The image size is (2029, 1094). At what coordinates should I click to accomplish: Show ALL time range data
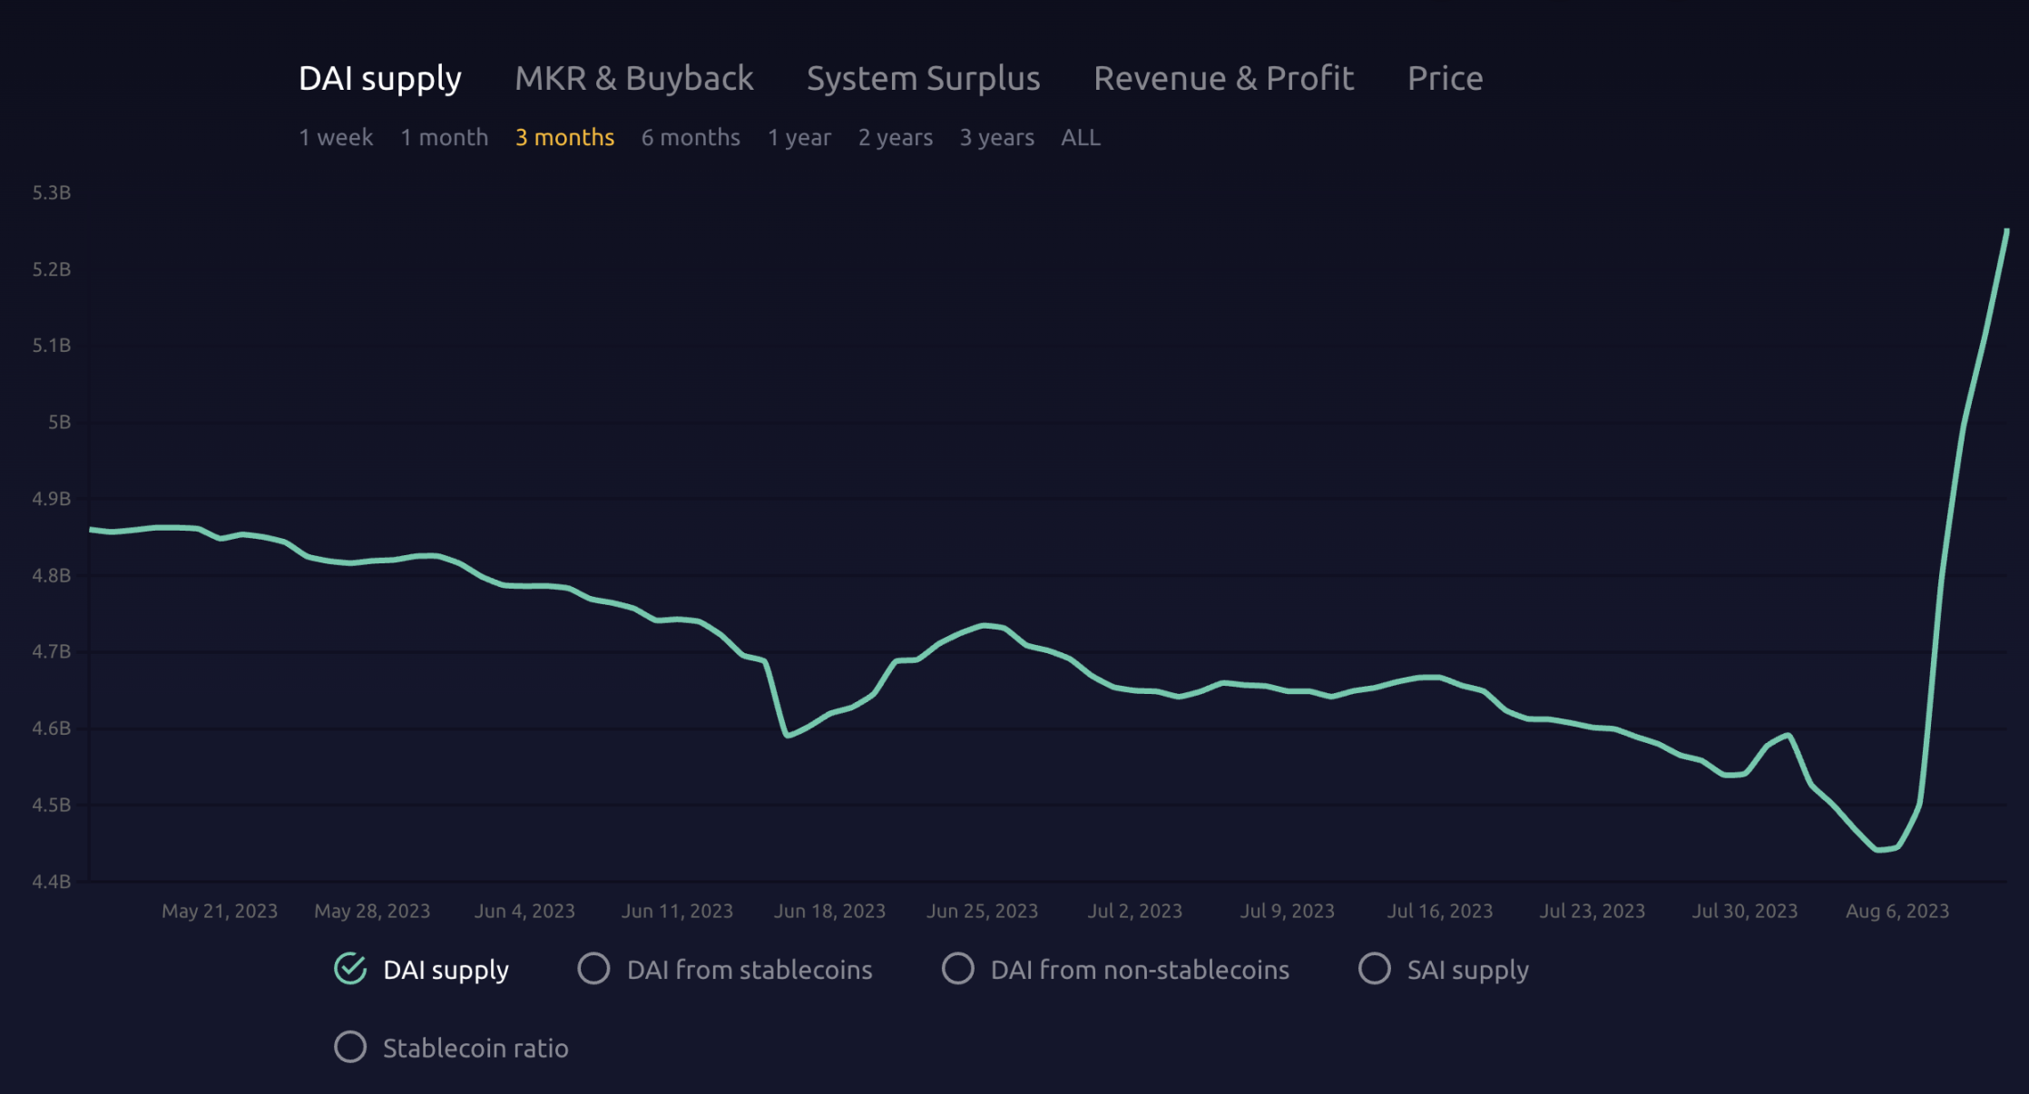(x=1081, y=137)
